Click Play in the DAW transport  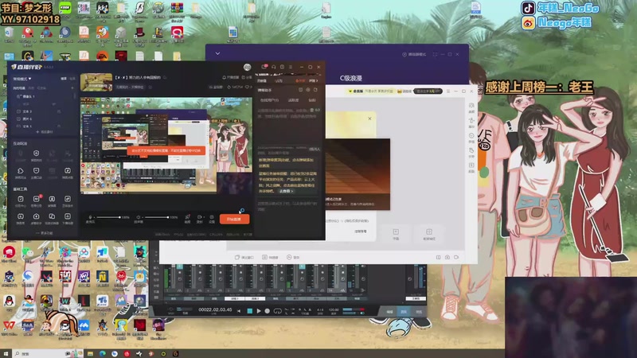click(259, 311)
